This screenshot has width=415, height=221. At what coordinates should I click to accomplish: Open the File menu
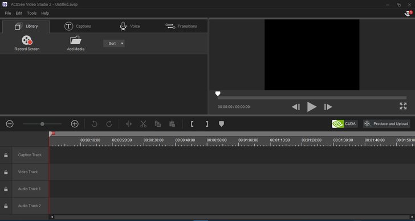8,13
